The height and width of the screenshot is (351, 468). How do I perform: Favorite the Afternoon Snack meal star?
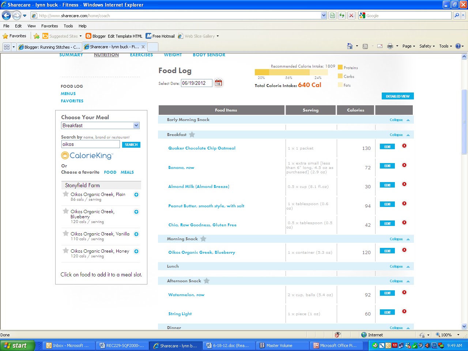[x=207, y=281]
